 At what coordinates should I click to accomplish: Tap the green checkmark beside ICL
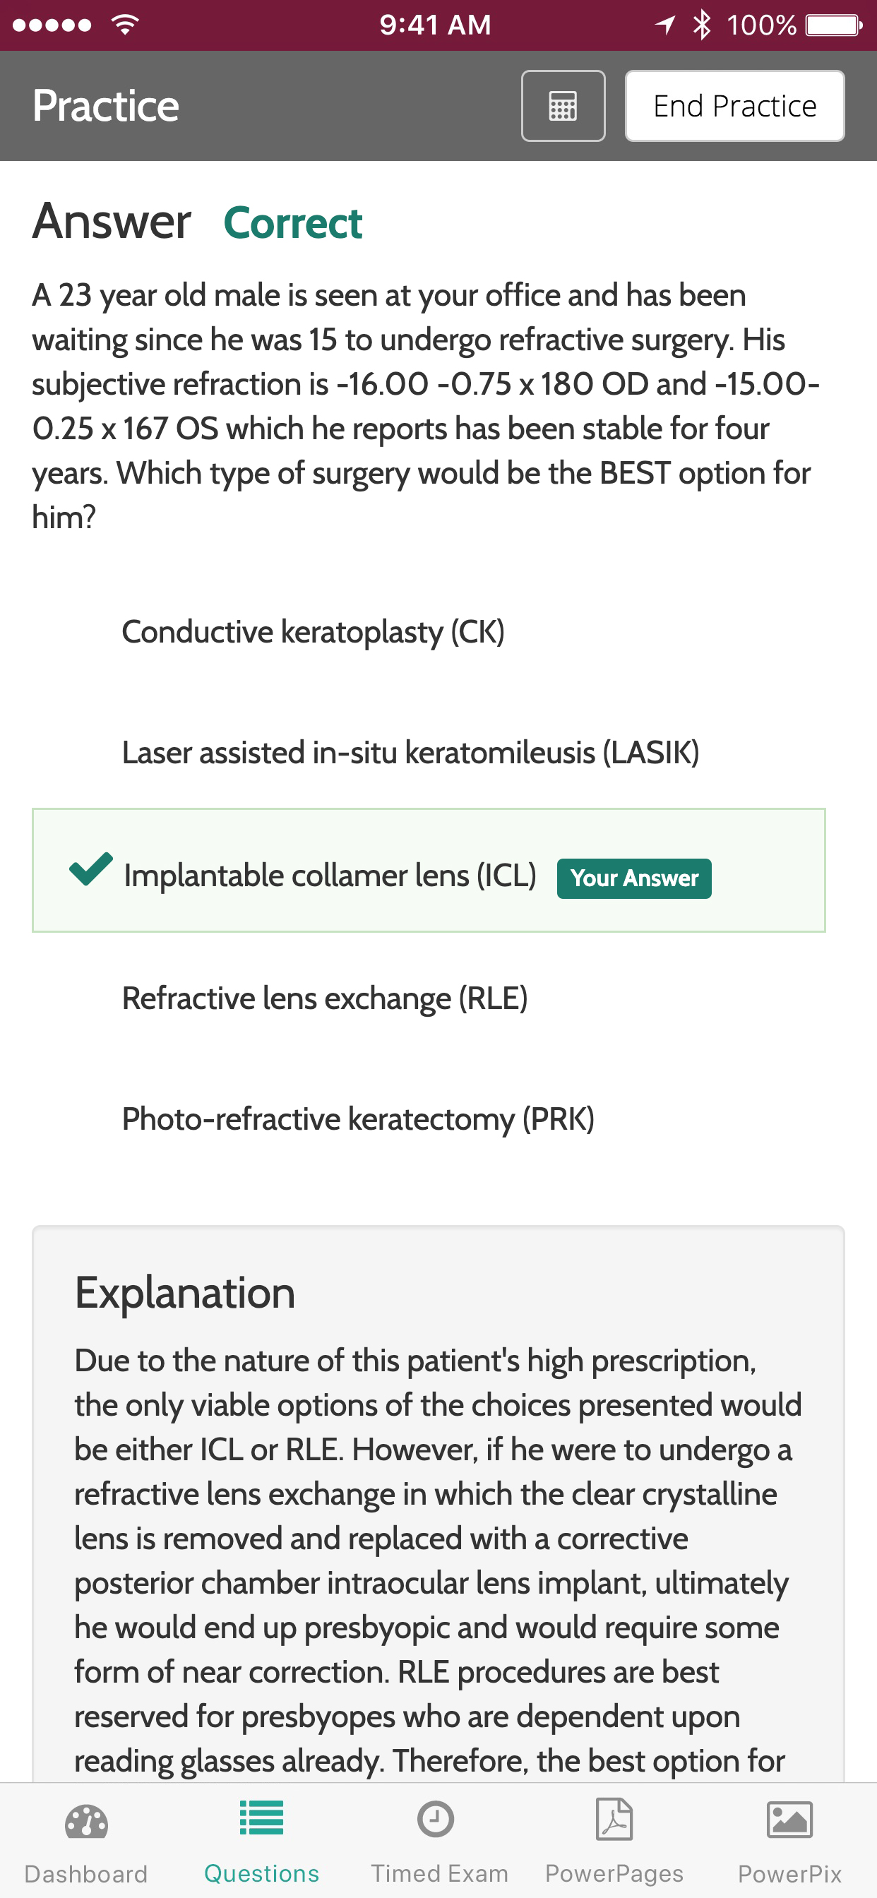coord(90,869)
